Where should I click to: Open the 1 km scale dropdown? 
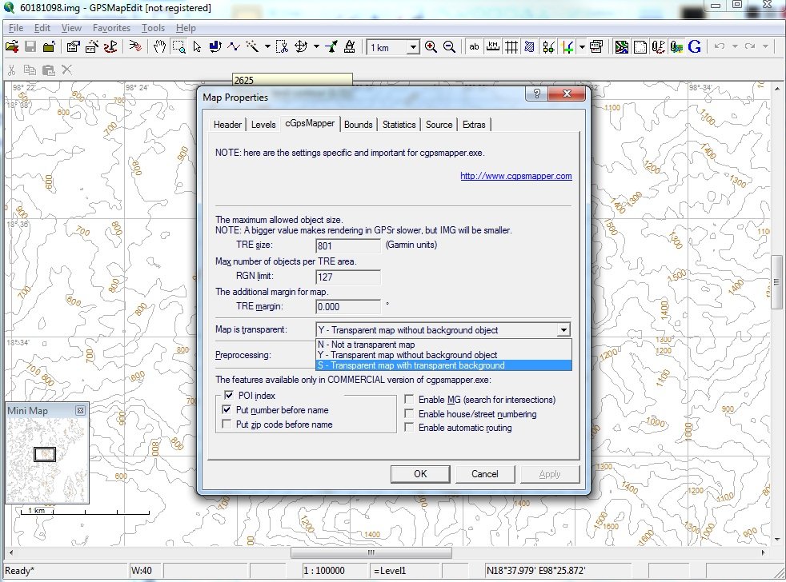click(x=413, y=48)
